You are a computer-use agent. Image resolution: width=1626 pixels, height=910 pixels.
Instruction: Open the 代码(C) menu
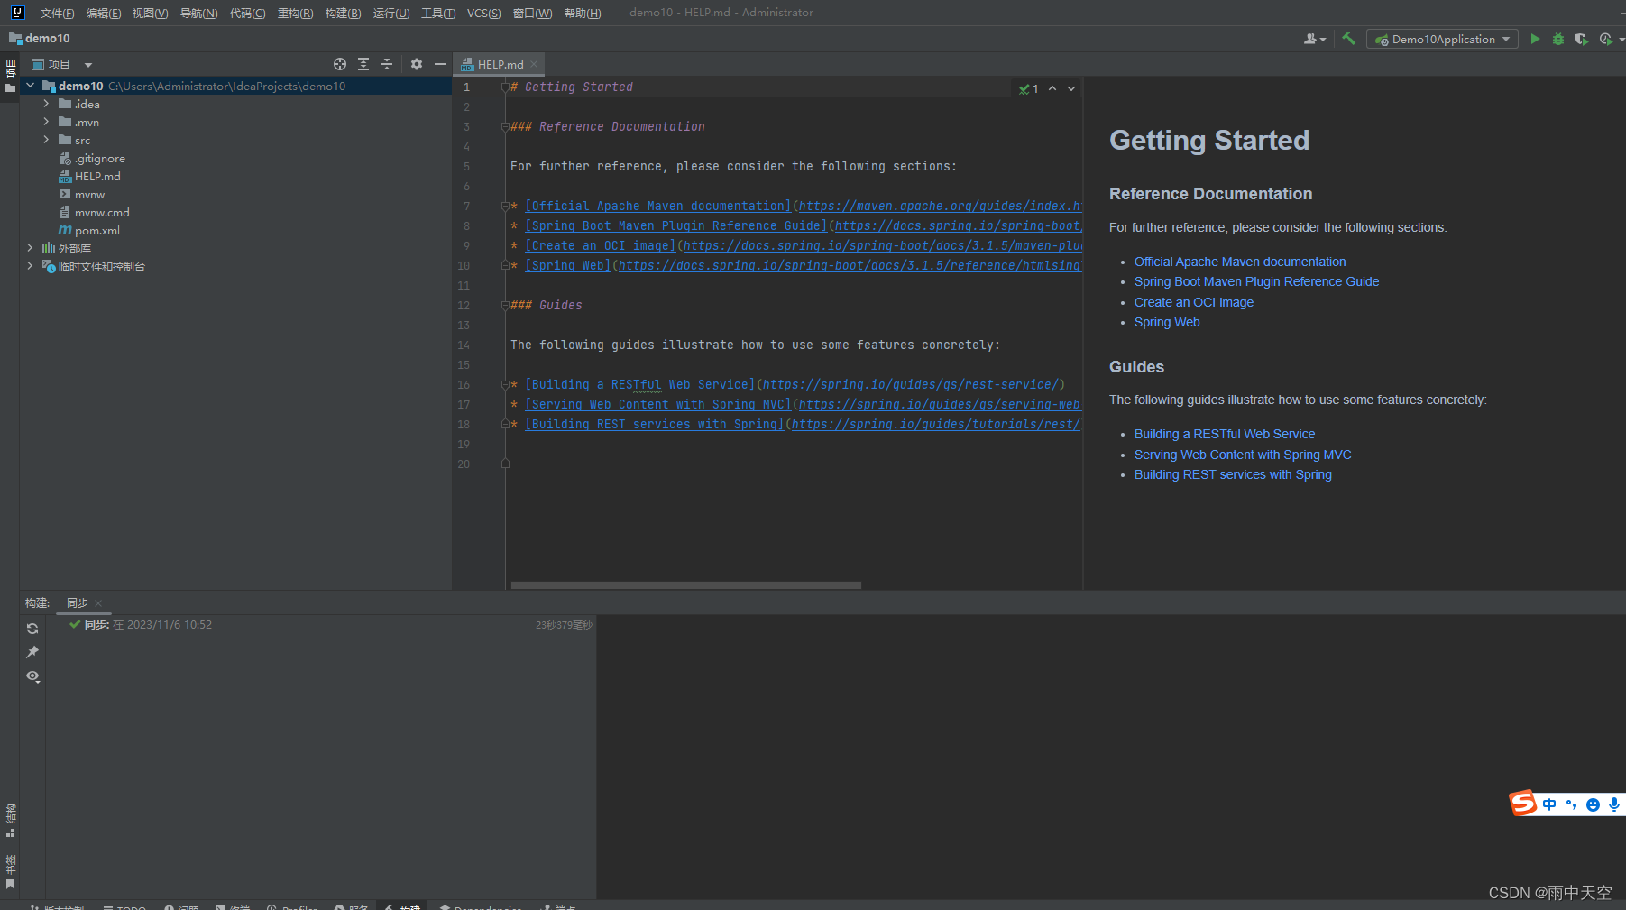(x=247, y=13)
